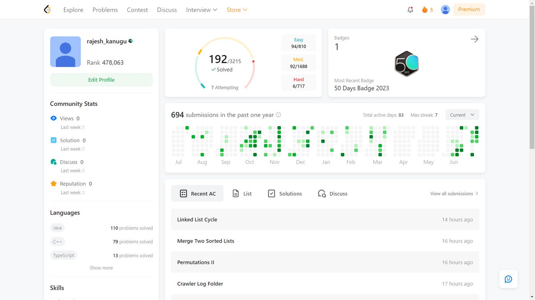Switch to the Recent AC tab
The height and width of the screenshot is (300, 535).
(197, 193)
